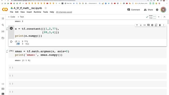The image size is (169, 95).
Task: Add a new Text cell
Action: pos(21,17)
